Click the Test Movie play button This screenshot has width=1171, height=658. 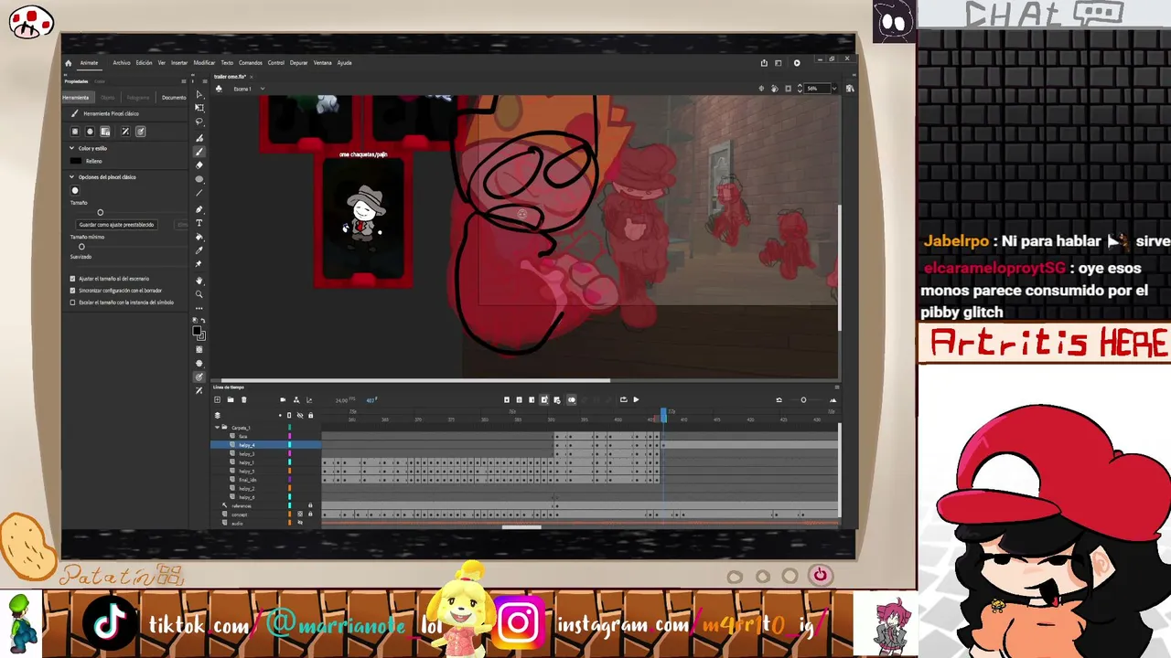click(x=797, y=63)
